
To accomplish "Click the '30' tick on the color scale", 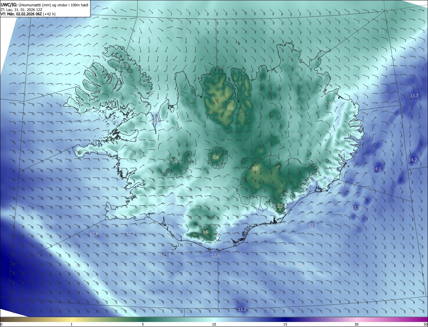I will (x=356, y=324).
